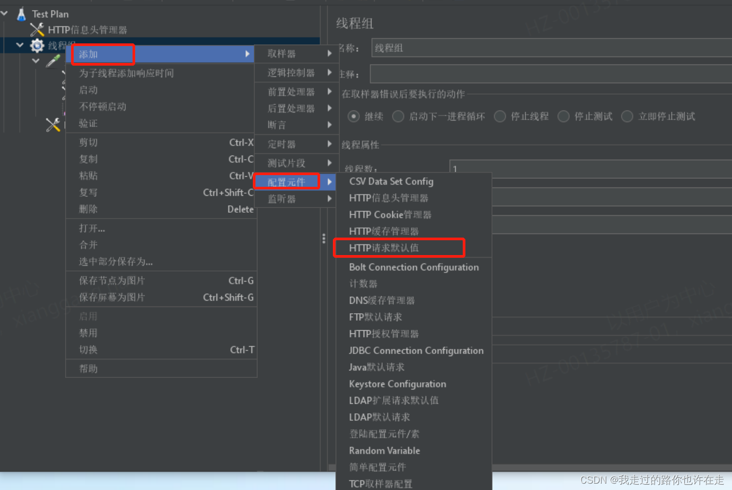Screen dimensions: 732x490
Task: Select HTTP信息头管理器 in config submenu
Action: [414, 198]
